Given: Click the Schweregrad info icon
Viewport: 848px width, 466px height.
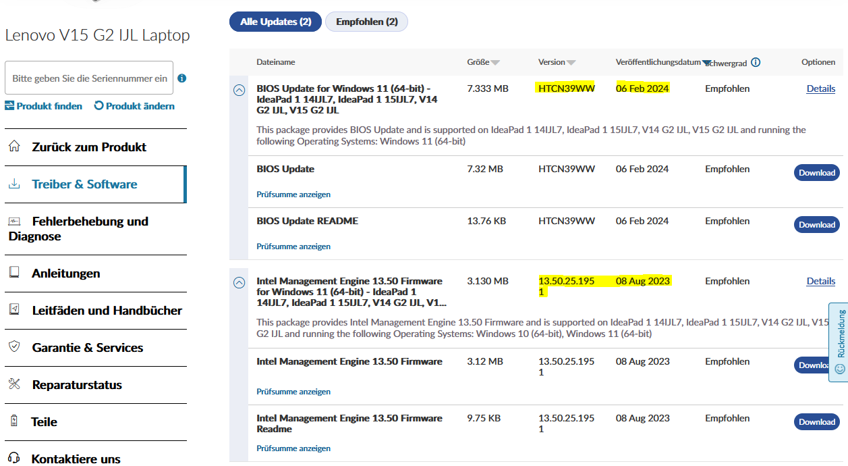Looking at the screenshot, I should [x=756, y=62].
